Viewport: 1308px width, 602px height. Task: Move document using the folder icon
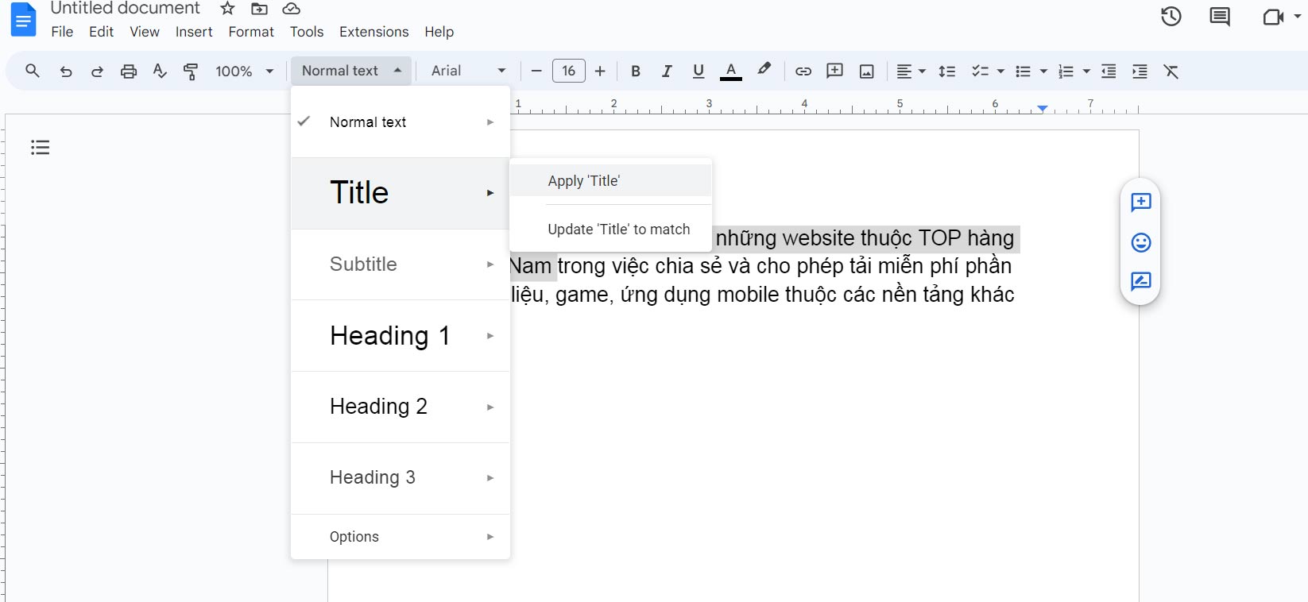(259, 9)
